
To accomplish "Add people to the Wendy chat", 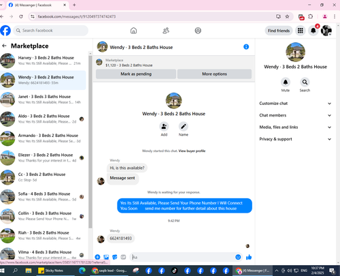I will (164, 126).
